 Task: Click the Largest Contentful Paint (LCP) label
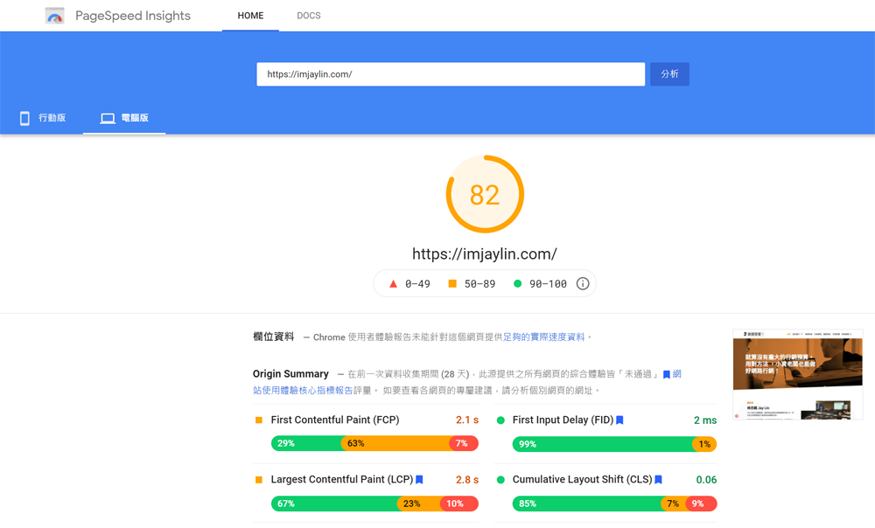342,480
